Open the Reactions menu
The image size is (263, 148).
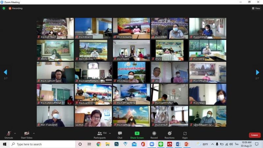tap(169, 135)
